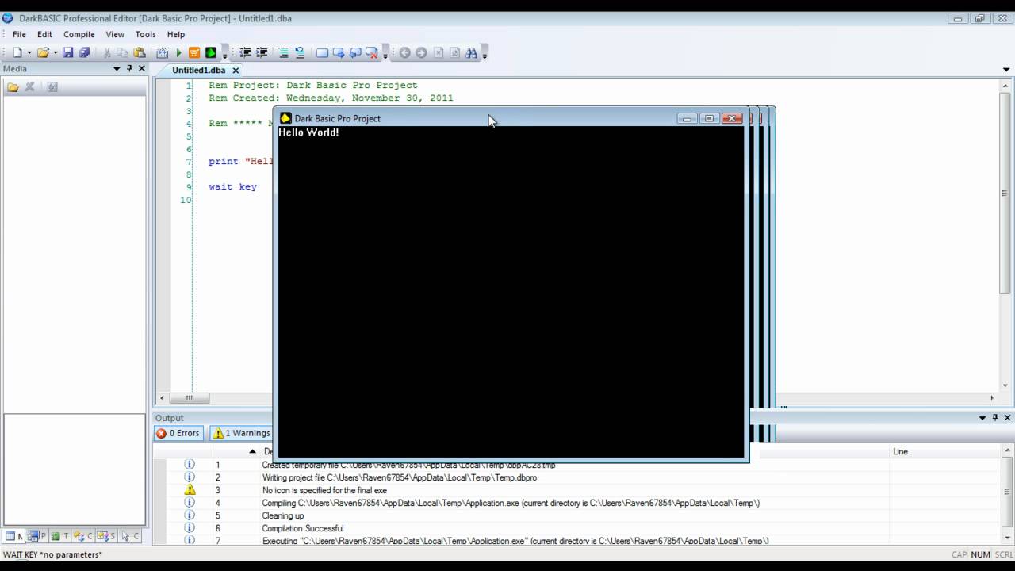The height and width of the screenshot is (571, 1015).
Task: Open the document tabs list dropdown arrow
Action: 1006,70
